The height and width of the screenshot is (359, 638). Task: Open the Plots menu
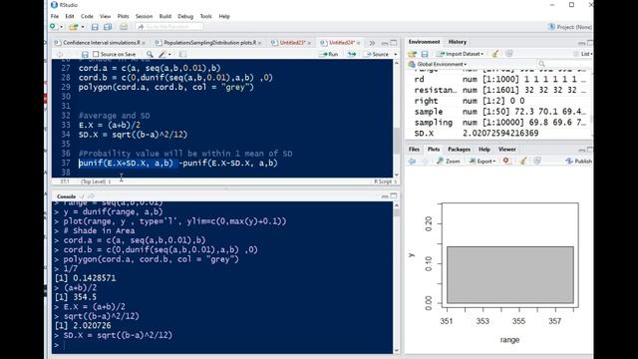tap(123, 16)
